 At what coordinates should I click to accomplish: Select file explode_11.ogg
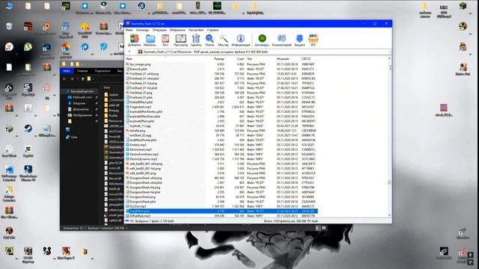tap(140, 126)
